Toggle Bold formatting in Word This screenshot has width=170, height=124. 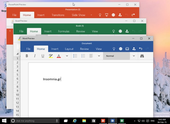coord(27,56)
